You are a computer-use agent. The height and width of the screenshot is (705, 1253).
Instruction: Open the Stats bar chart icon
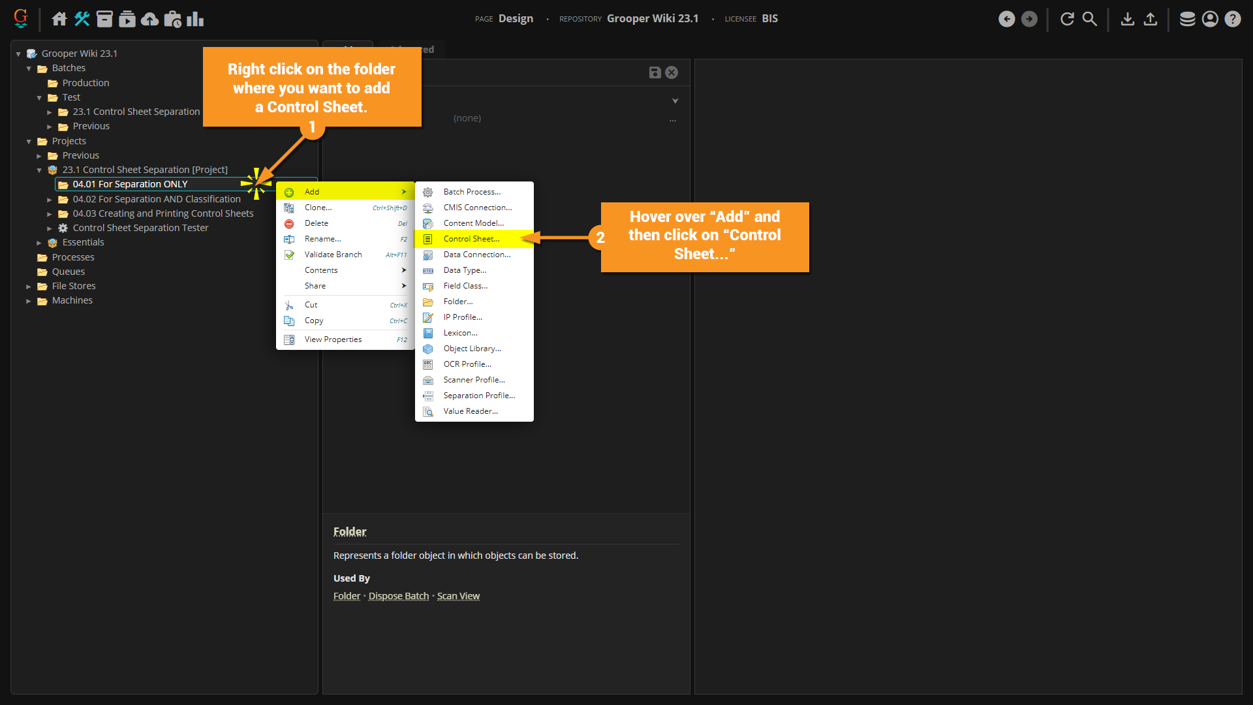tap(194, 19)
